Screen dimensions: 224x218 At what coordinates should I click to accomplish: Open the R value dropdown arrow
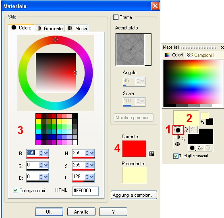point(46,153)
